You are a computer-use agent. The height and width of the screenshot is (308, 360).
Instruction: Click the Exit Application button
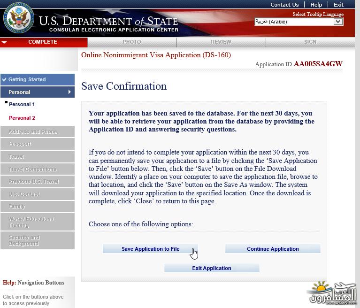click(x=212, y=268)
